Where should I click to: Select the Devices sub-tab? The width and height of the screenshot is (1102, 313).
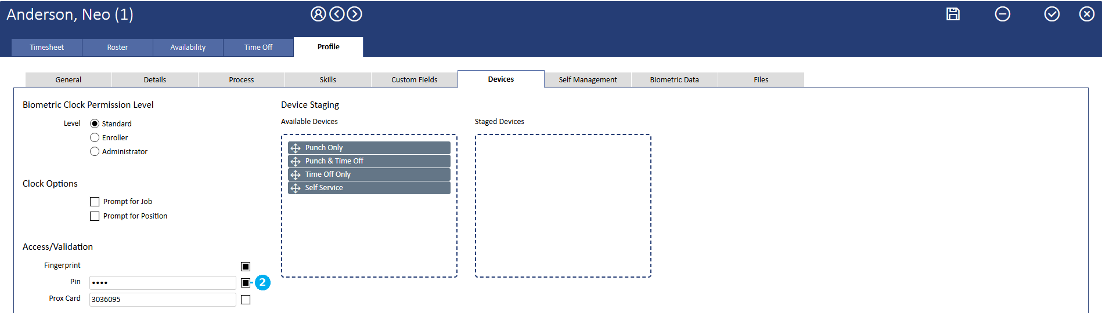tap(501, 79)
